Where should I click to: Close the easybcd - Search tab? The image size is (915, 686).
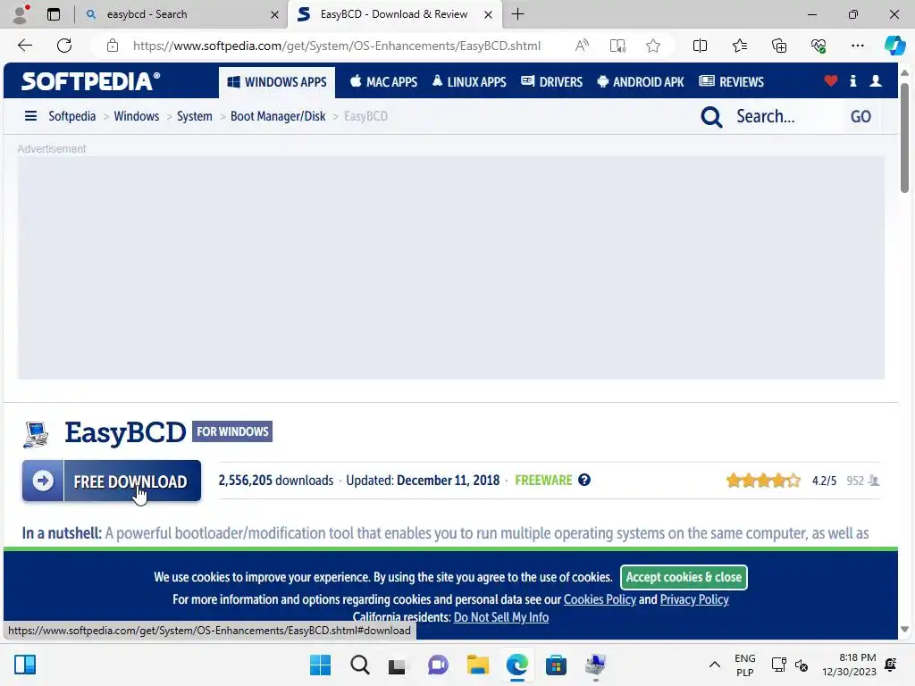click(x=274, y=14)
